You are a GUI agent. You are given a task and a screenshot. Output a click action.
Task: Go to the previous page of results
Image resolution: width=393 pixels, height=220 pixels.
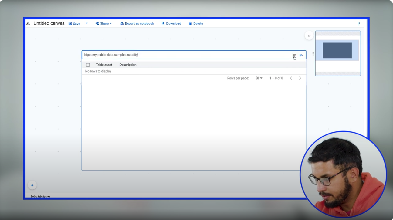(291, 78)
